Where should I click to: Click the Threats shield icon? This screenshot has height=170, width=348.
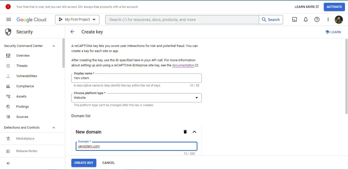point(8,66)
